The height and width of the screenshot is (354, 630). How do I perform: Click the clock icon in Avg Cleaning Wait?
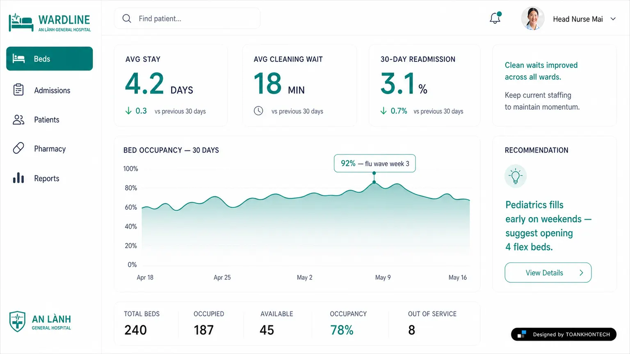point(258,111)
